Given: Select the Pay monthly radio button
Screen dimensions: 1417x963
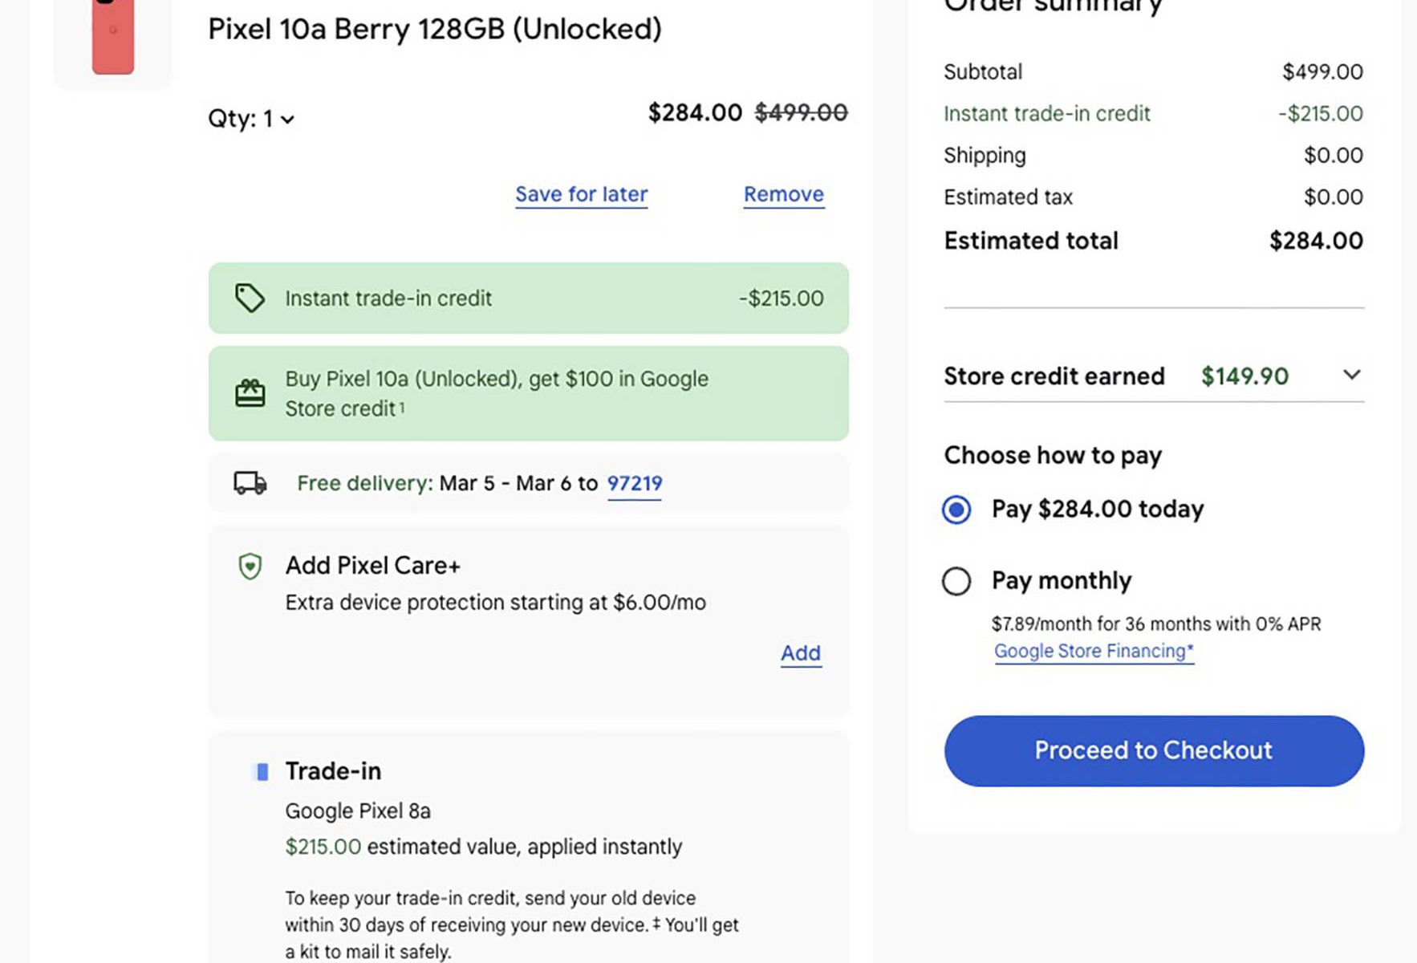Looking at the screenshot, I should [x=956, y=581].
